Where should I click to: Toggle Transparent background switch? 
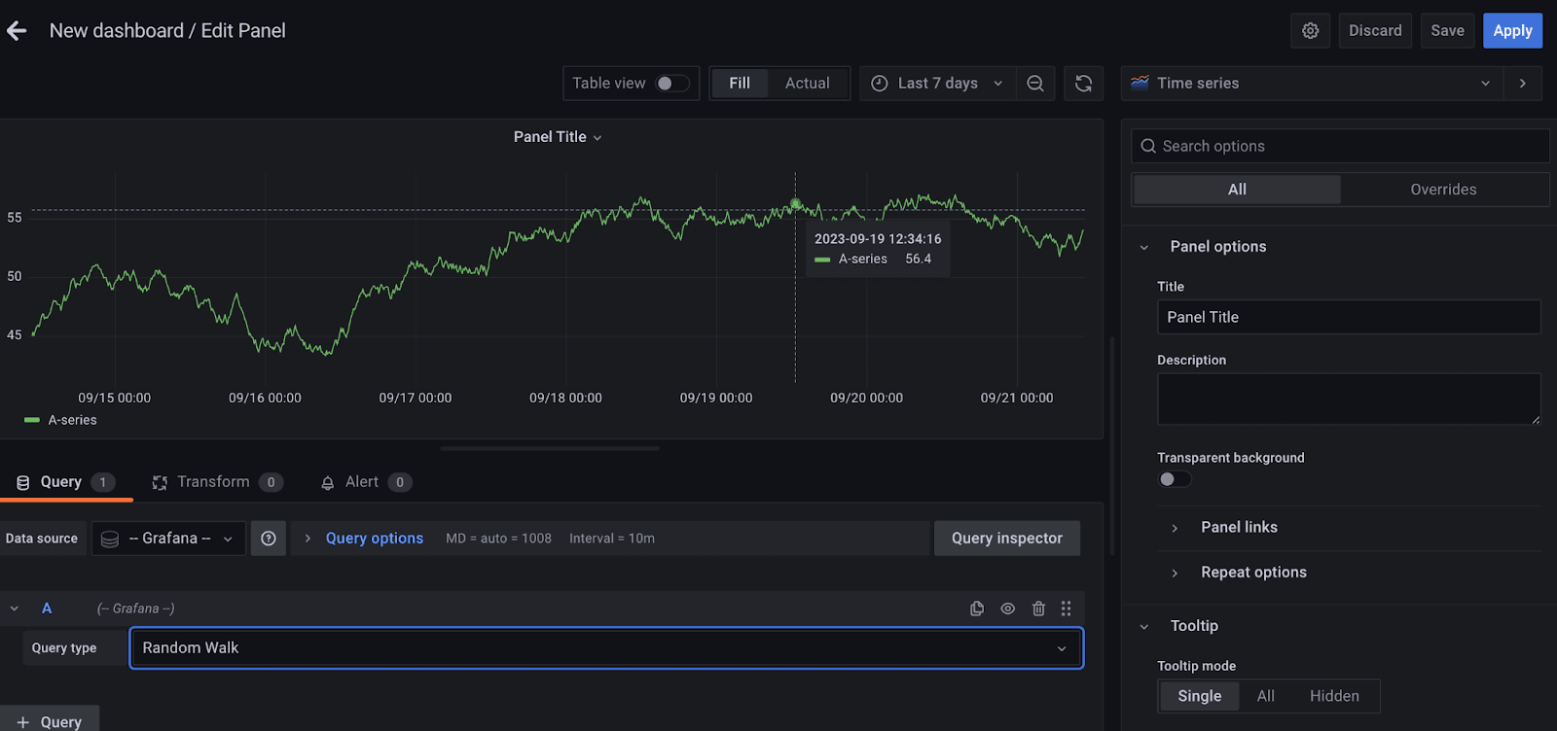pos(1174,479)
